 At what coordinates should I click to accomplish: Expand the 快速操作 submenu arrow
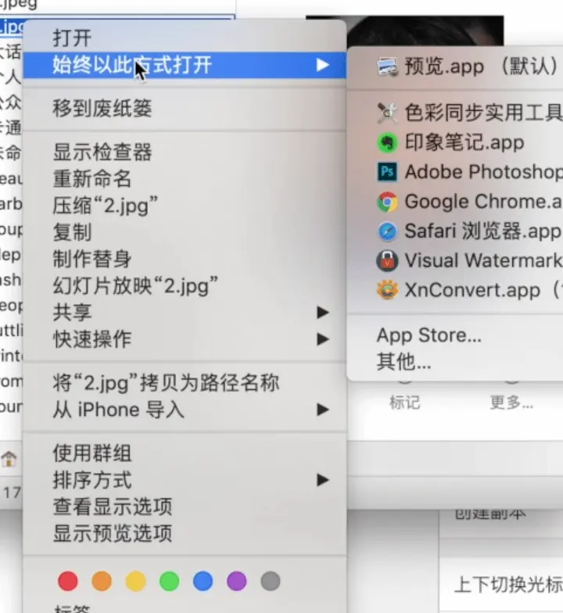(322, 339)
